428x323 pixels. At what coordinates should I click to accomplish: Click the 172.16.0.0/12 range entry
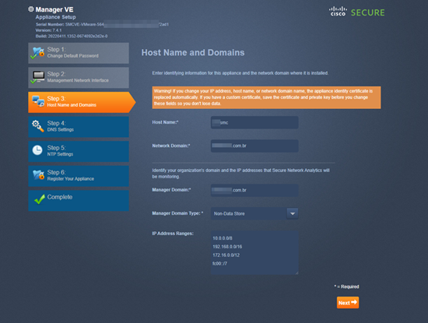point(226,255)
